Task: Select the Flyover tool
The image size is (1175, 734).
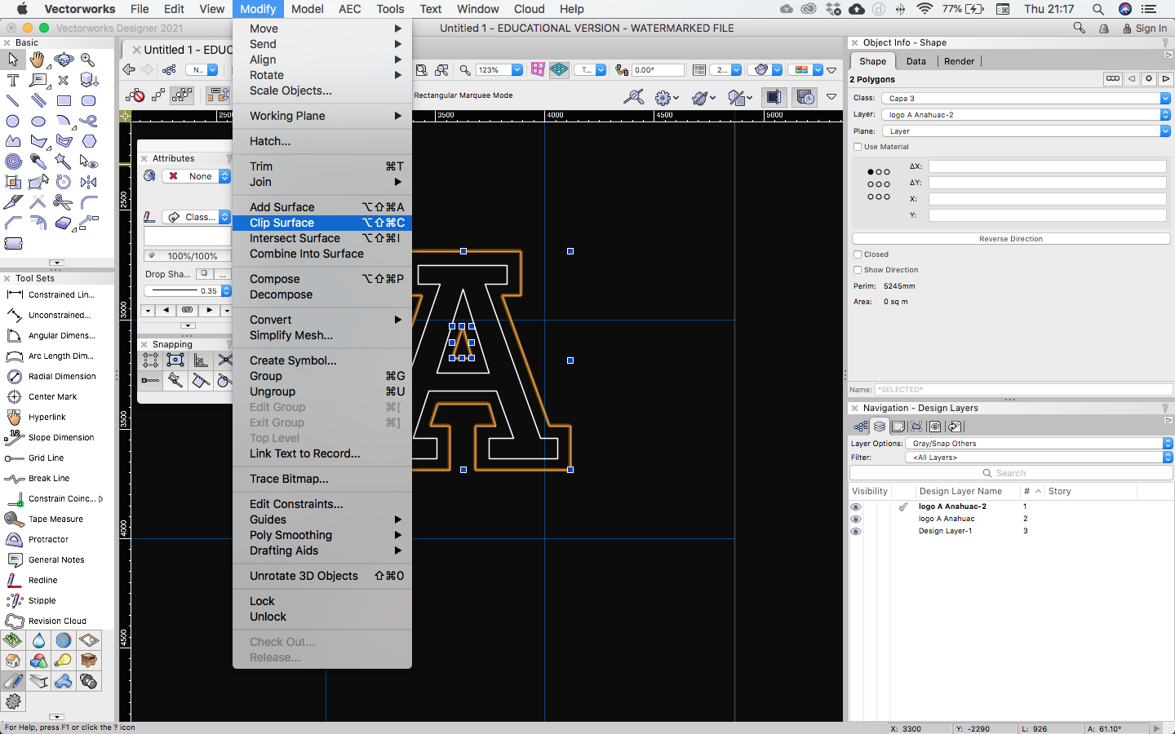Action: coord(64,60)
